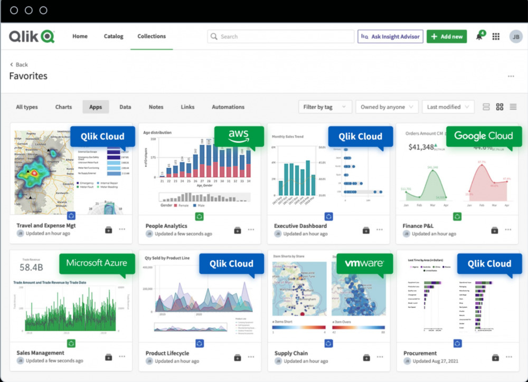
Task: Open more options for Sales Management
Action: (122, 357)
